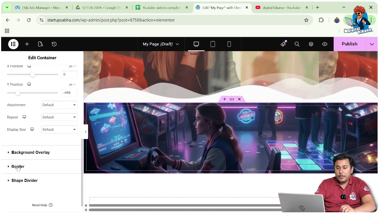This screenshot has height=215, width=380.
Task: Open the Repeat dropdown
Action: pos(59,117)
